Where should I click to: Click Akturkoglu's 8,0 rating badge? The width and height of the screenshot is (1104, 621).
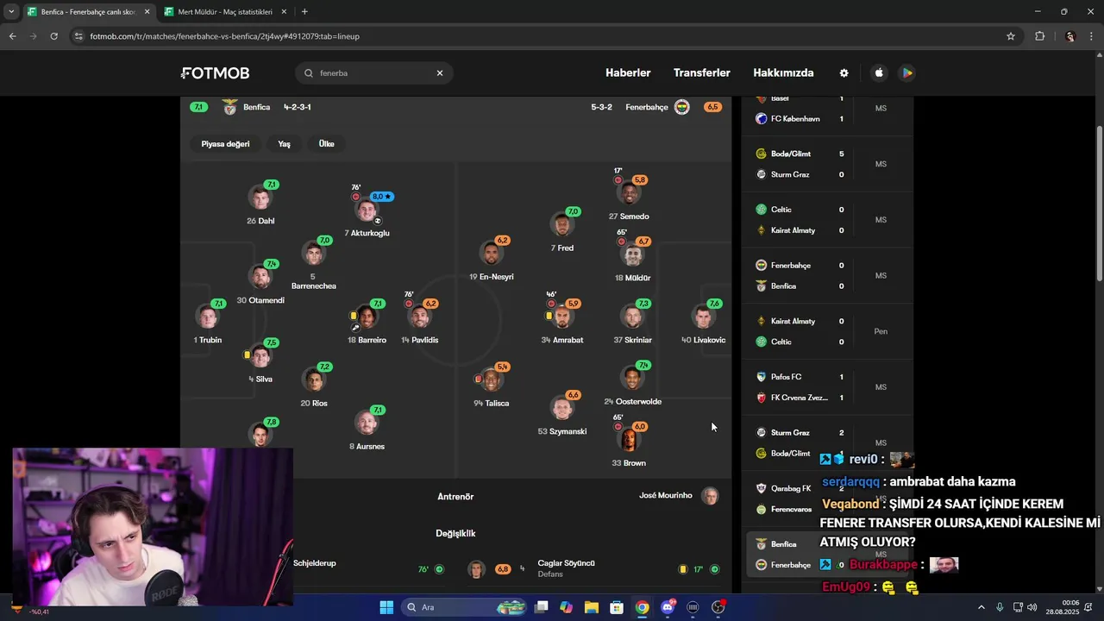point(382,197)
